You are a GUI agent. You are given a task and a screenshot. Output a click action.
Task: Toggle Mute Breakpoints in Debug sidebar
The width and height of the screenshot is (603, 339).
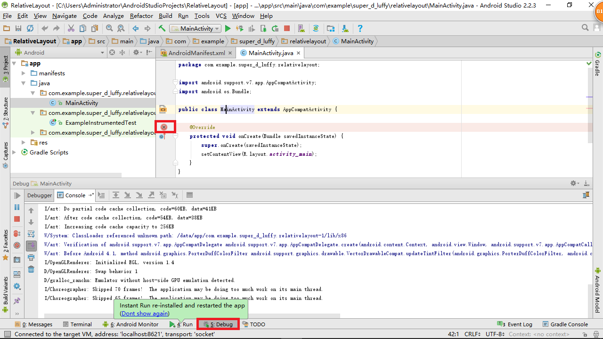[17, 245]
